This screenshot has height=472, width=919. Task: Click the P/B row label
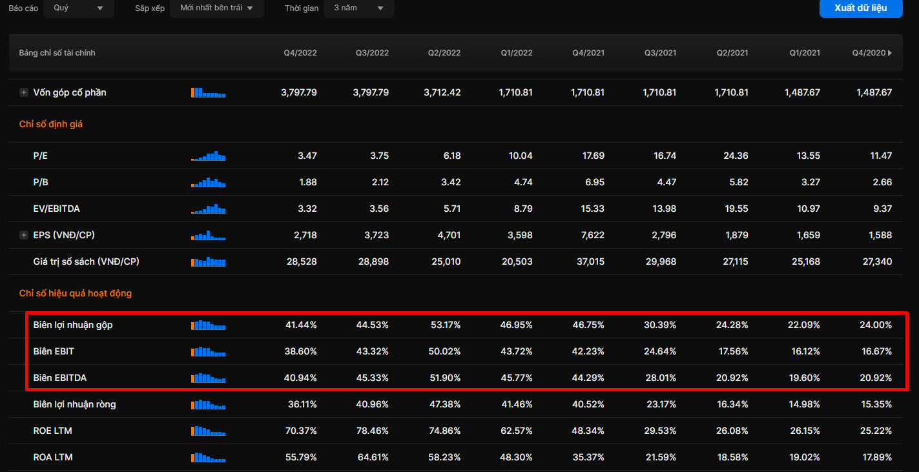[41, 182]
